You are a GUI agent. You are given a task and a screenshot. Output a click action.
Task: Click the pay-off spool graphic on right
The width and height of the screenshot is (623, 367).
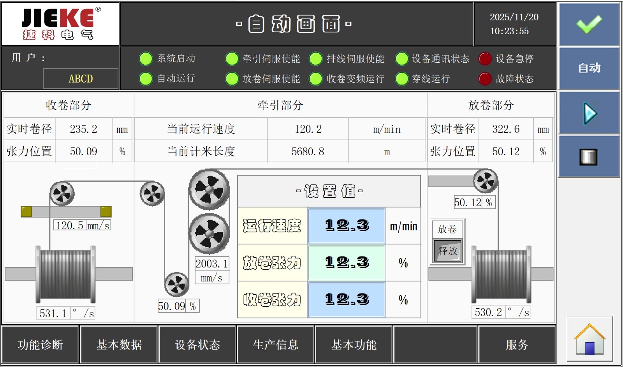click(x=501, y=274)
